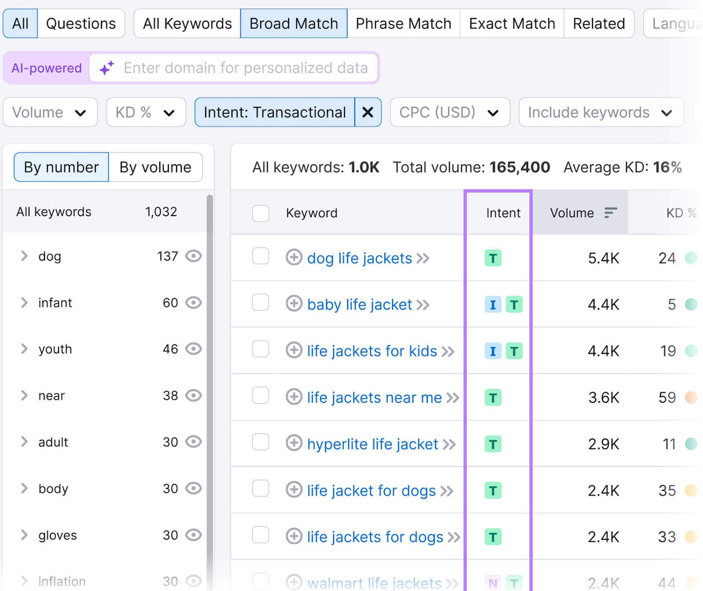The width and height of the screenshot is (703, 591).
Task: Click the plus icon beside dog life jackets
Action: 294,257
